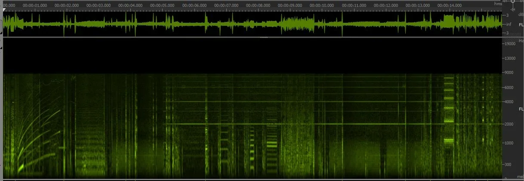Click the 00:00:02.000 ruler label
Screen dimensions: 524x181
coord(67,6)
